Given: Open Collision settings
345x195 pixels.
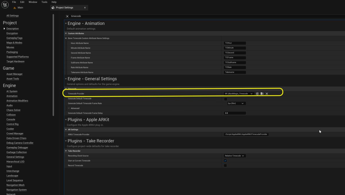Looking at the screenshot, I should [11, 115].
